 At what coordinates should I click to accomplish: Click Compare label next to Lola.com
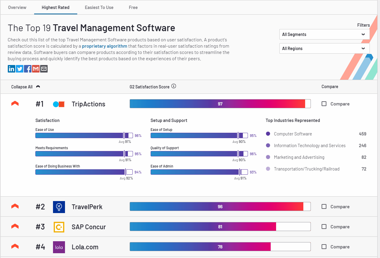(340, 247)
